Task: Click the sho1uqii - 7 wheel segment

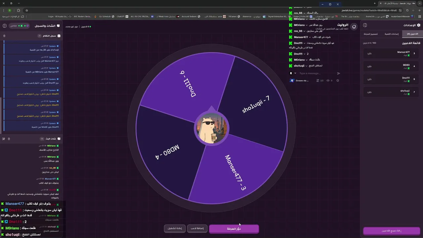Action: [x=256, y=104]
